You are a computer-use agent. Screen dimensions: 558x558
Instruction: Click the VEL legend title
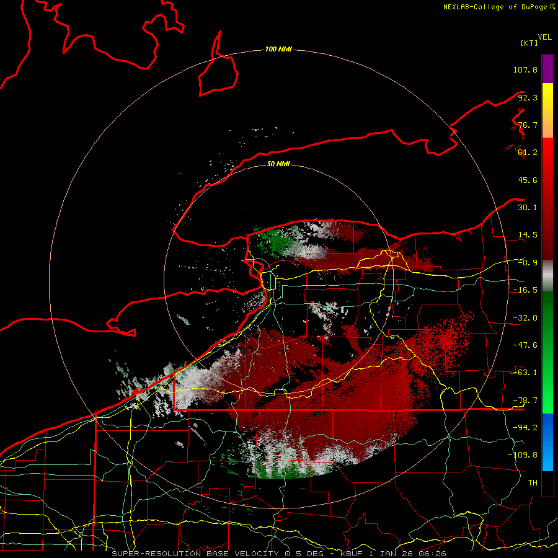(544, 37)
